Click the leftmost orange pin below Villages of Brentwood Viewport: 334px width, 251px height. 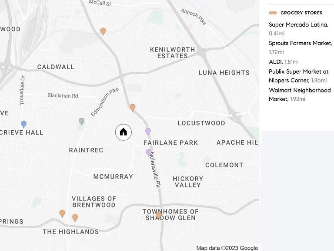[x=62, y=213]
